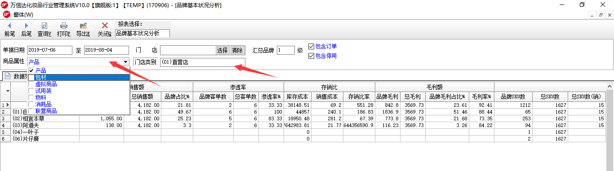Go to previous record (前笔)
Image resolution: width=614 pixels, height=171 pixels.
tap(9, 30)
